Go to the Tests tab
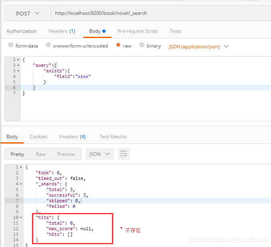The height and width of the screenshot is (247, 271). tap(175, 31)
